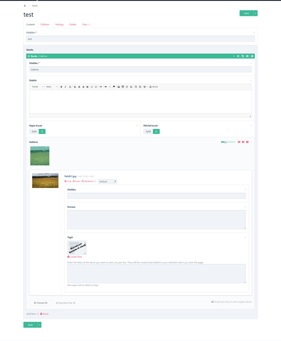Insert block quote in Sisältö editor
Viewport: 281px width, 341px height.
pyautogui.click(x=101, y=86)
